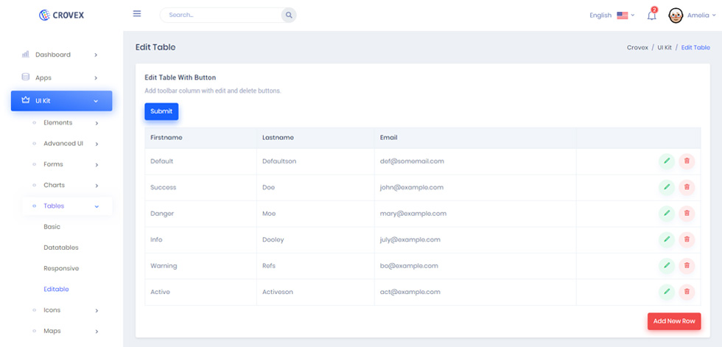Expand the Maps submenu arrow

pos(97,332)
